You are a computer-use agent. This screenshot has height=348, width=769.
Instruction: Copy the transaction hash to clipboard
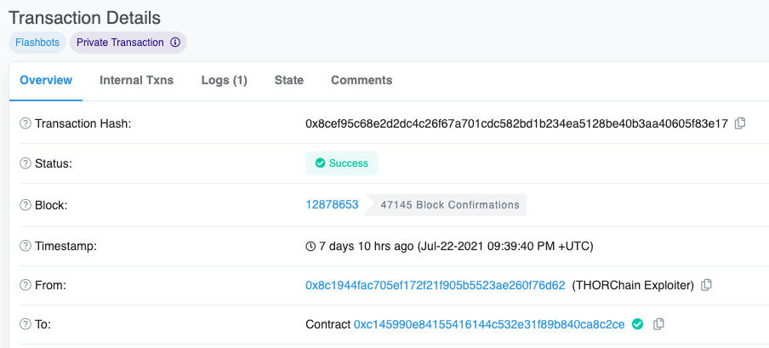[x=740, y=123]
